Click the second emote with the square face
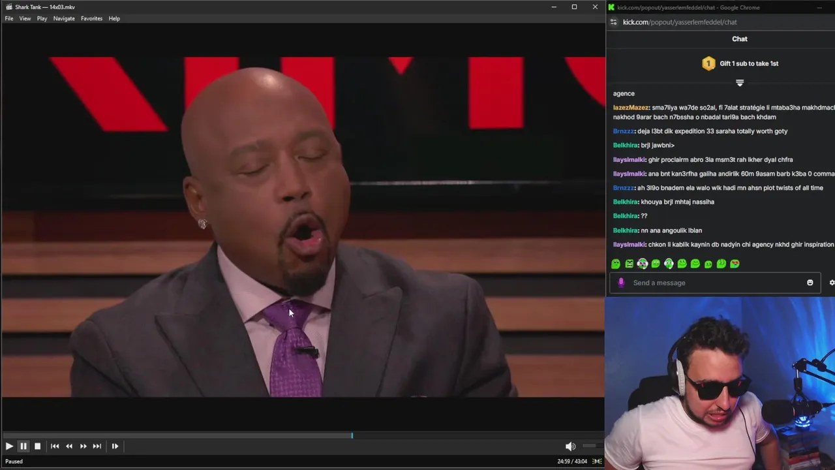This screenshot has width=835, height=470. coord(629,264)
